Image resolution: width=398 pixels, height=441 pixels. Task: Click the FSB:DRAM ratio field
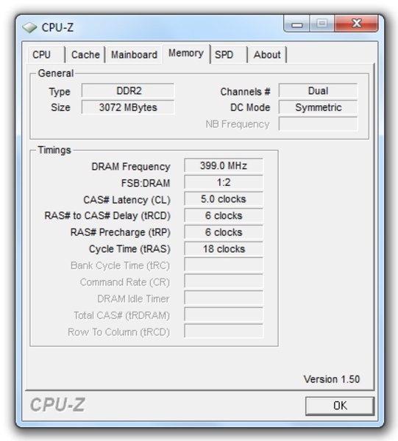tap(224, 182)
